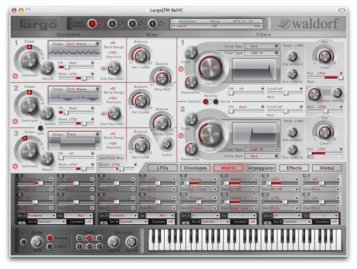Open Filter 1 Filter Type 12dB LP dropdown
This screenshot has width=357, height=269.
262,53
